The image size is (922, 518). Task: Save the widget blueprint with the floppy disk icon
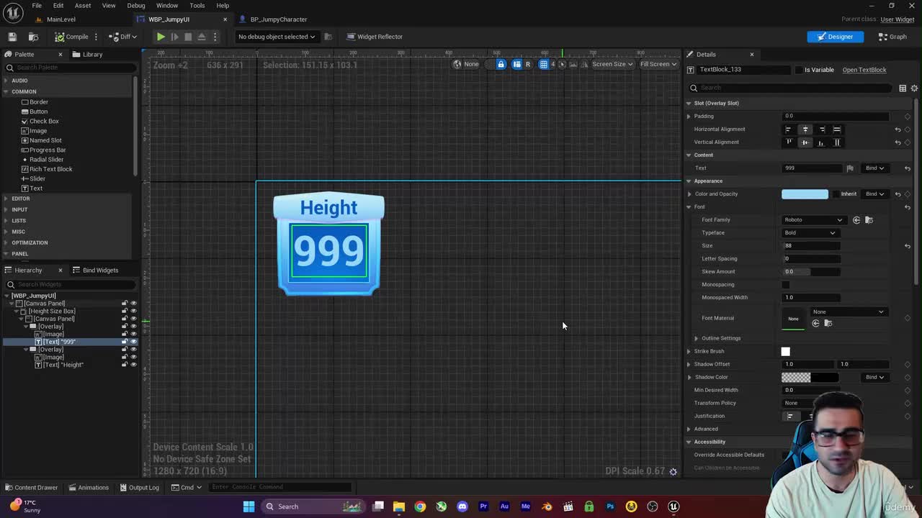pyautogui.click(x=12, y=37)
